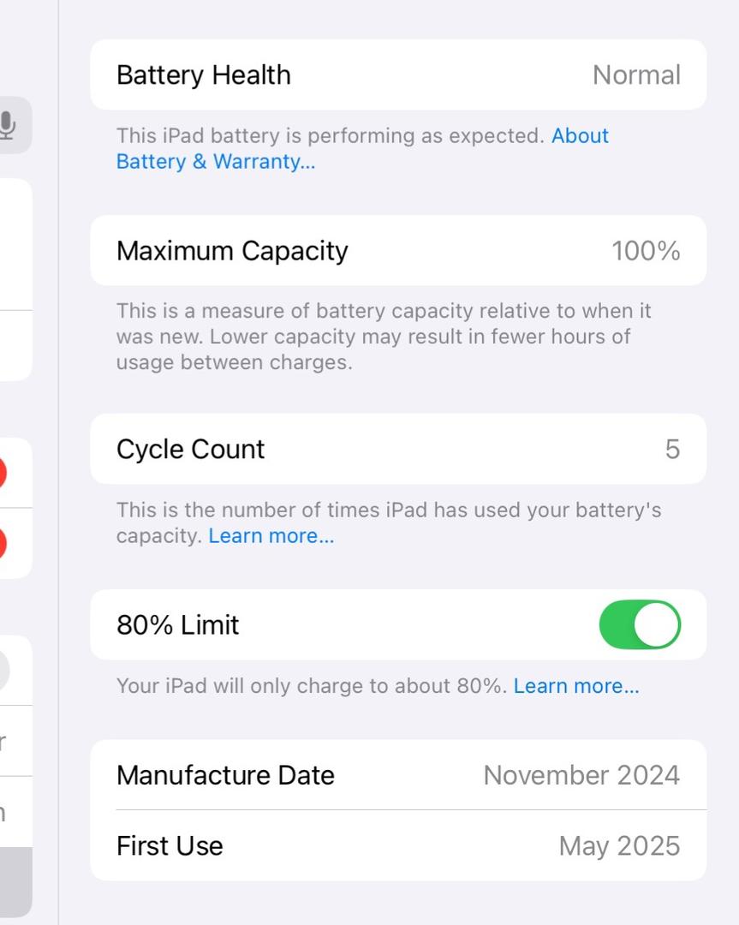The width and height of the screenshot is (739, 925).
Task: Select the Battery Health label
Action: click(x=204, y=75)
